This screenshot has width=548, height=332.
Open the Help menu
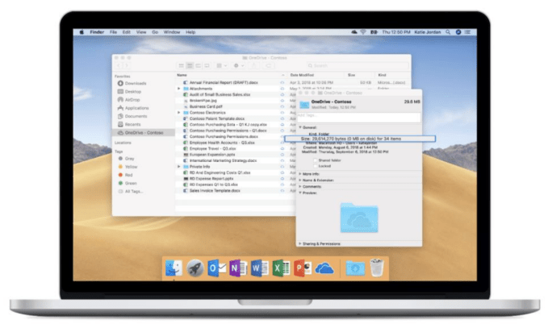pyautogui.click(x=190, y=31)
